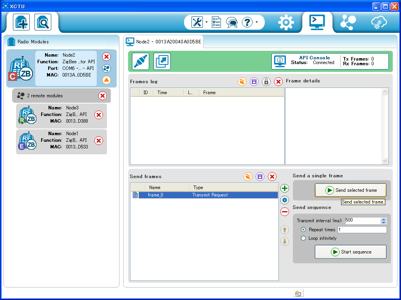The image size is (401, 300).
Task: Click the Add radio module icon
Action: click(x=21, y=22)
